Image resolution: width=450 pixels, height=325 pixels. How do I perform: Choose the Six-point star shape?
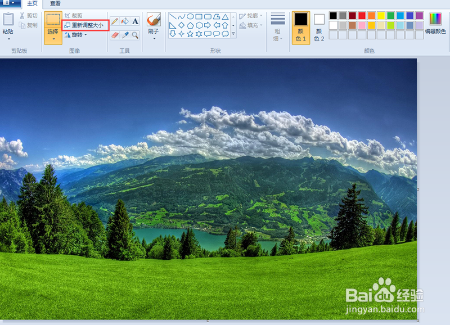[199, 34]
